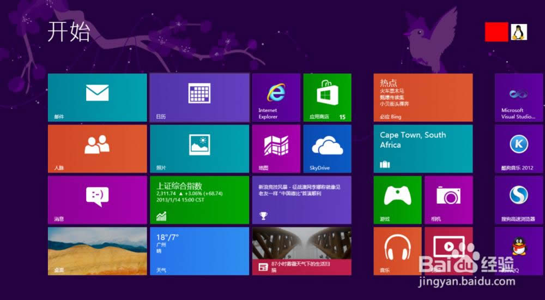This screenshot has height=300, width=545.
Task: Click the 开始 heading text
Action: [x=69, y=32]
